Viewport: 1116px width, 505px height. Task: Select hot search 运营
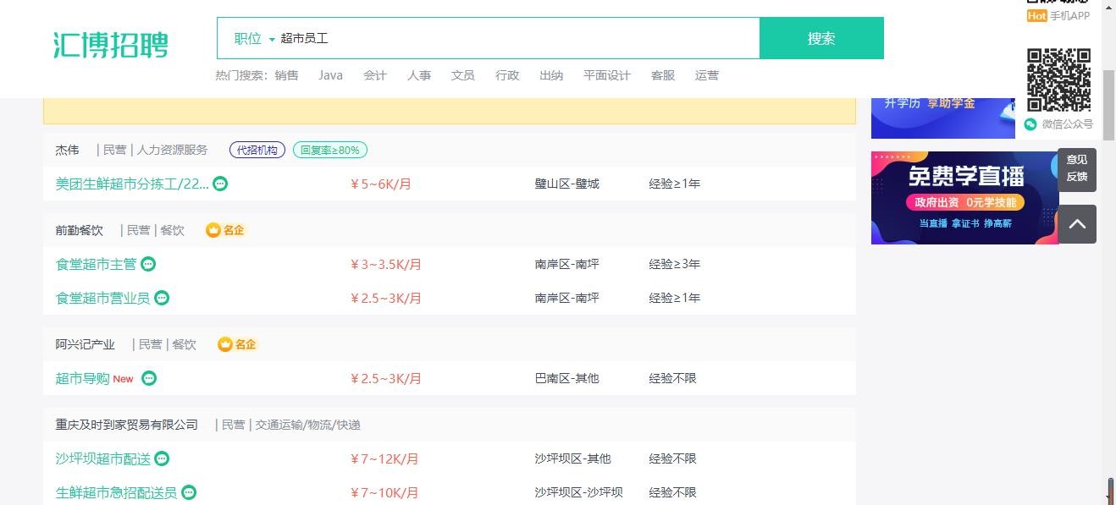coord(707,75)
